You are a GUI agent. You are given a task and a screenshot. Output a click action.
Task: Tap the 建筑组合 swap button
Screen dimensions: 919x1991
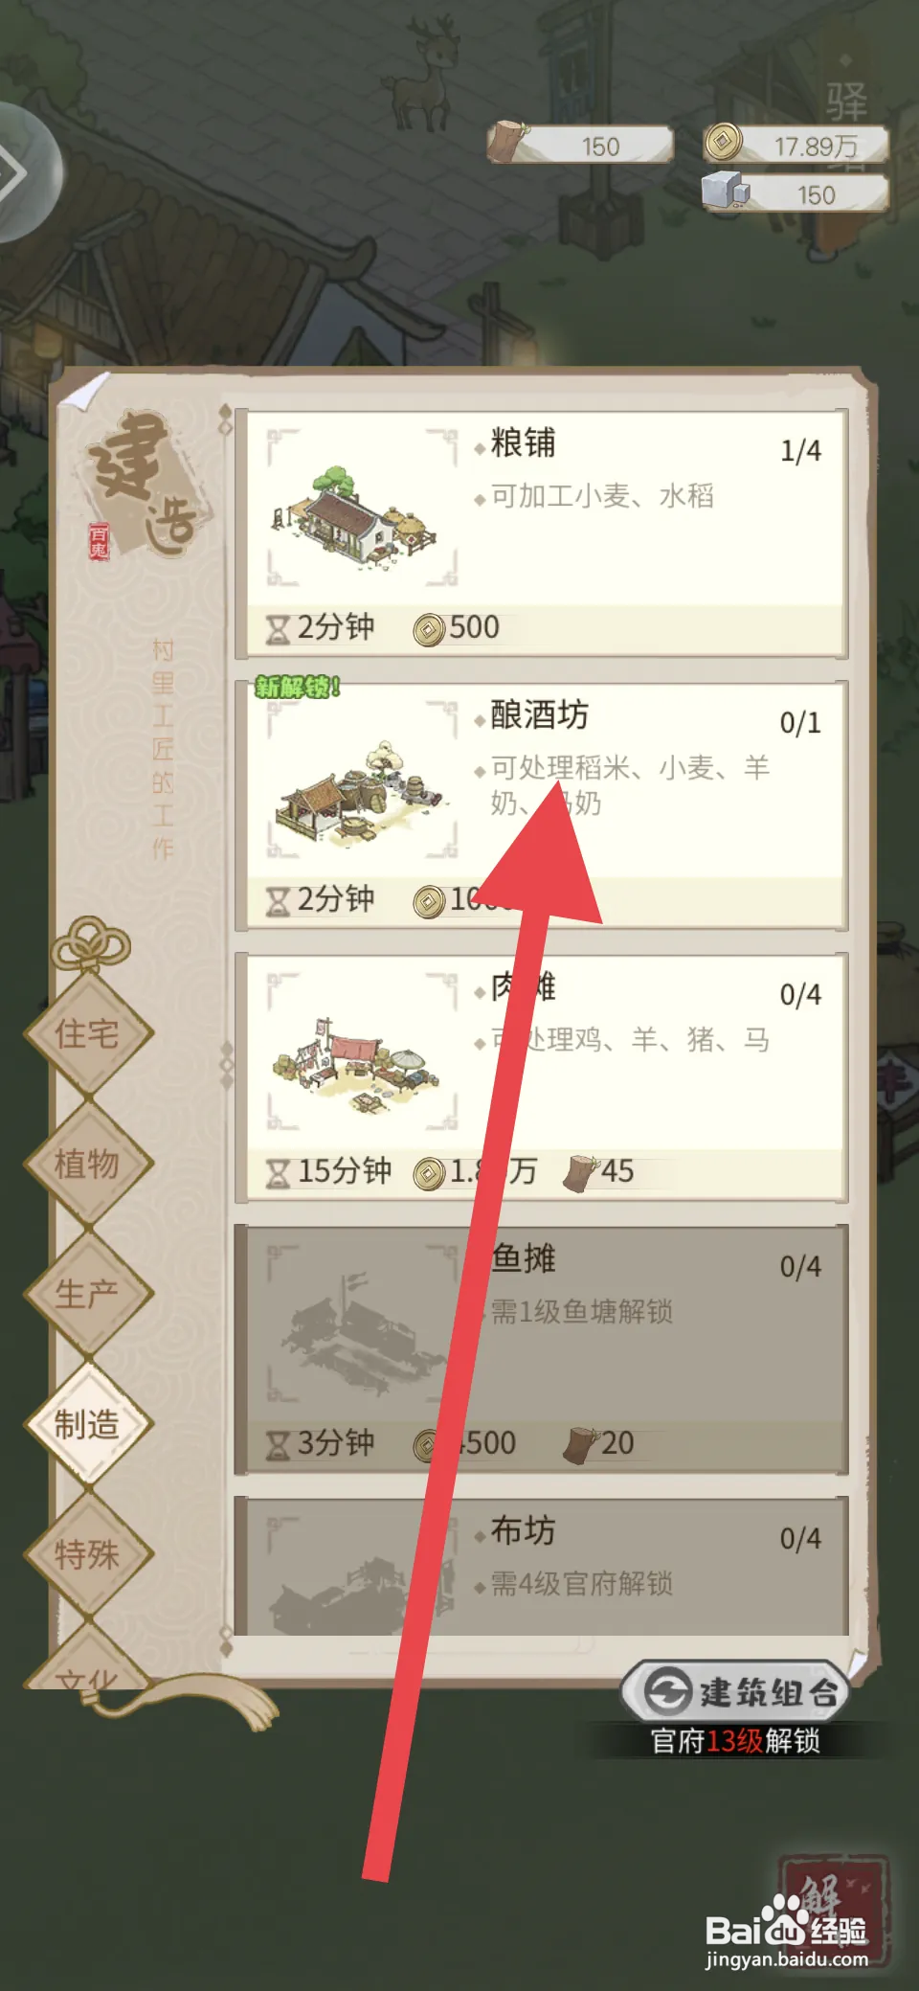[x=736, y=1692]
